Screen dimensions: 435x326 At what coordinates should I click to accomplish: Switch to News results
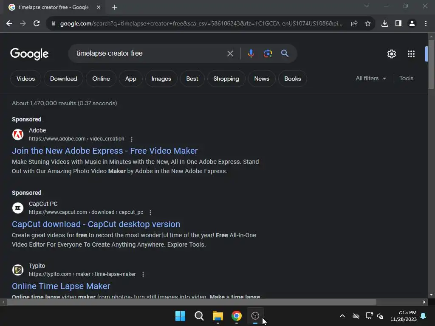(262, 79)
